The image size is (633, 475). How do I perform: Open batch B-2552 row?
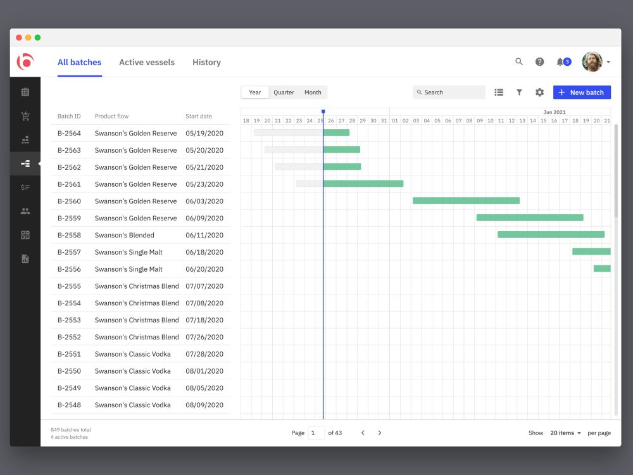141,337
